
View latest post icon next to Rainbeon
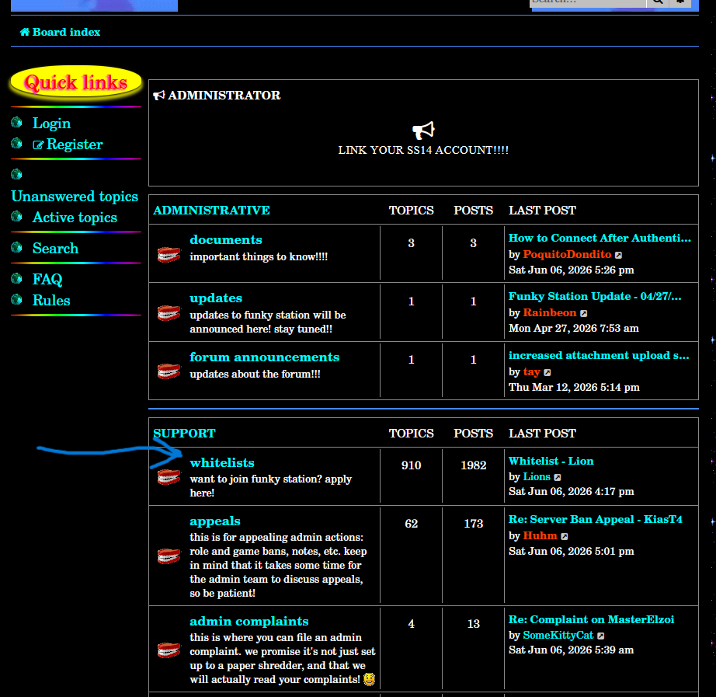[583, 314]
